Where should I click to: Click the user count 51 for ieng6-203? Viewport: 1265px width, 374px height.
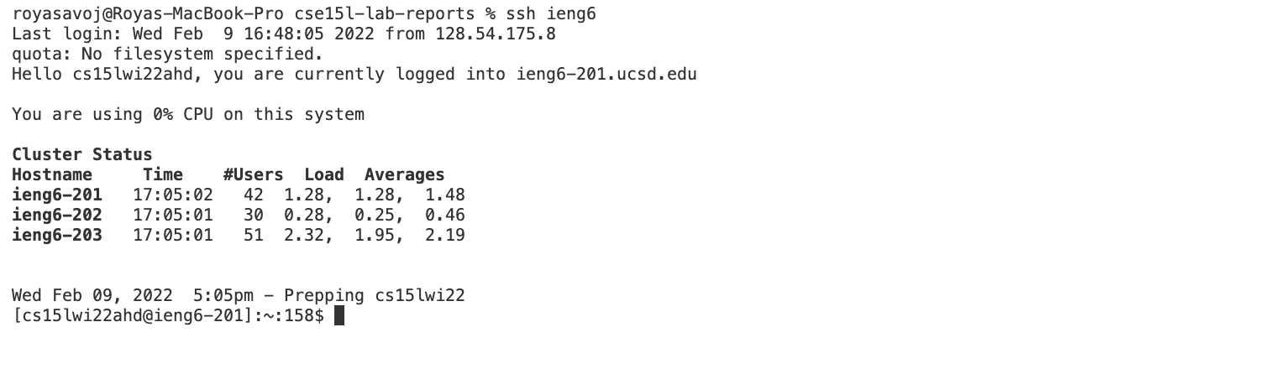[x=253, y=236]
